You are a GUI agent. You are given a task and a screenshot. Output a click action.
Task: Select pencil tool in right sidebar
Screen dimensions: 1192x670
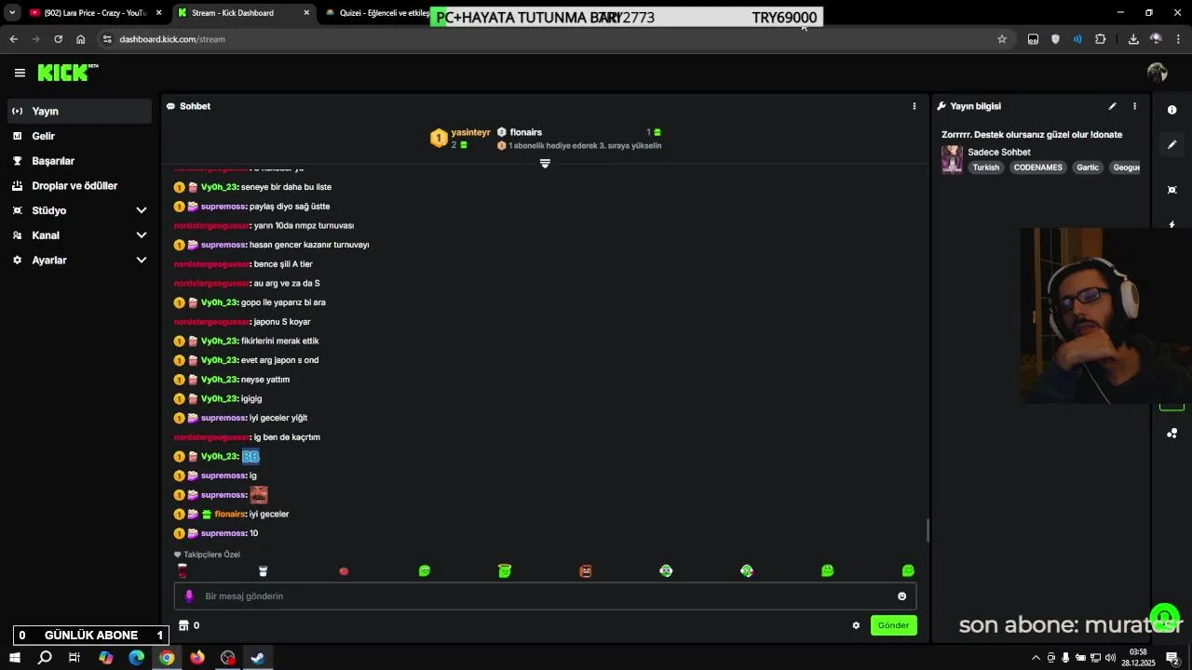[x=1172, y=145]
